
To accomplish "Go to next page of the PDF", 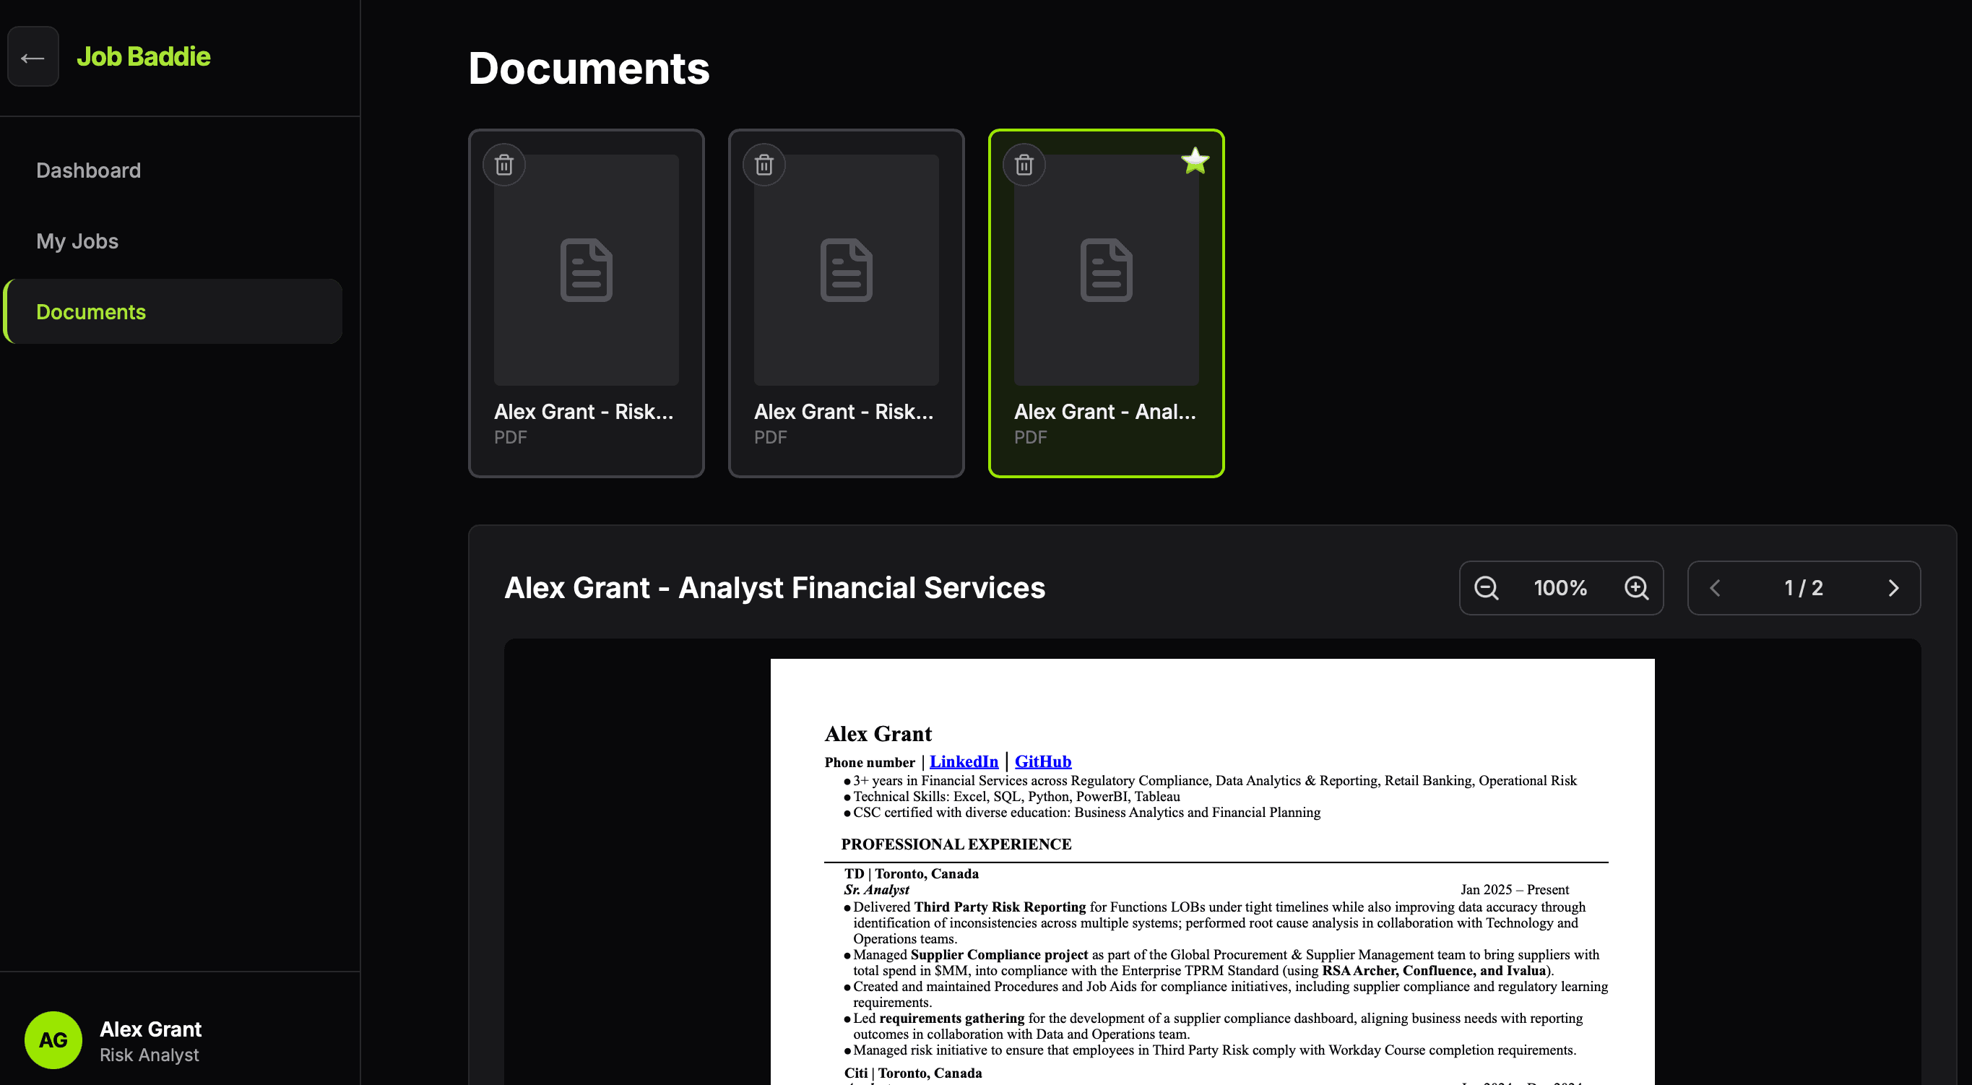I will 1893,588.
